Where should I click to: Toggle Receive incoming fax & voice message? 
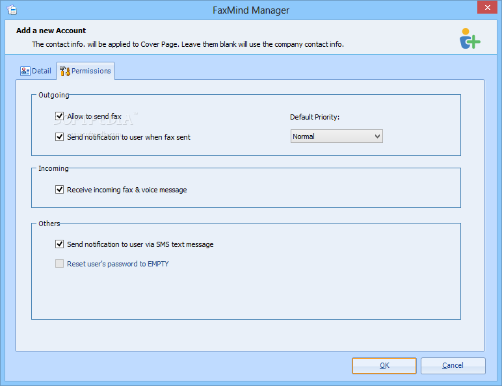(x=60, y=190)
